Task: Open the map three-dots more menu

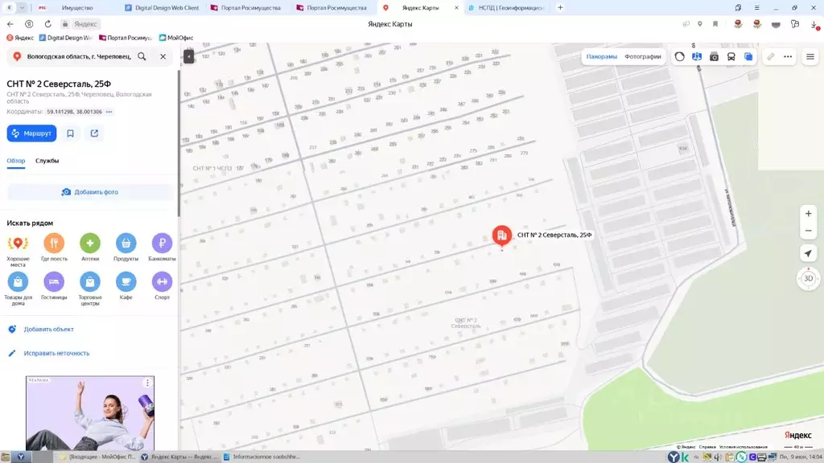Action: pyautogui.click(x=788, y=57)
